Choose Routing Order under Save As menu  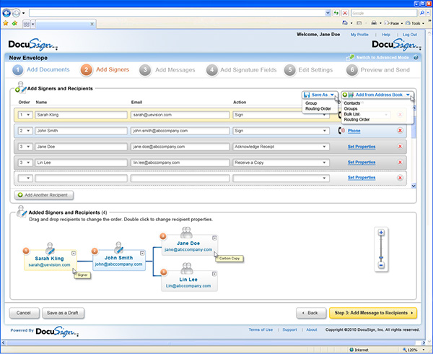pyautogui.click(x=318, y=108)
